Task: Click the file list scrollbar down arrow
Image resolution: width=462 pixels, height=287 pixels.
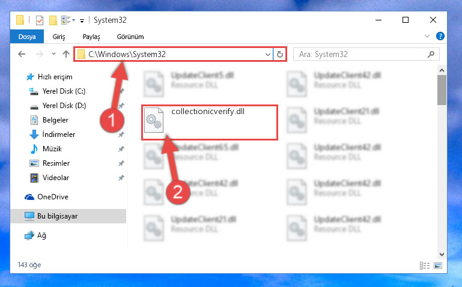Action: pos(442,255)
